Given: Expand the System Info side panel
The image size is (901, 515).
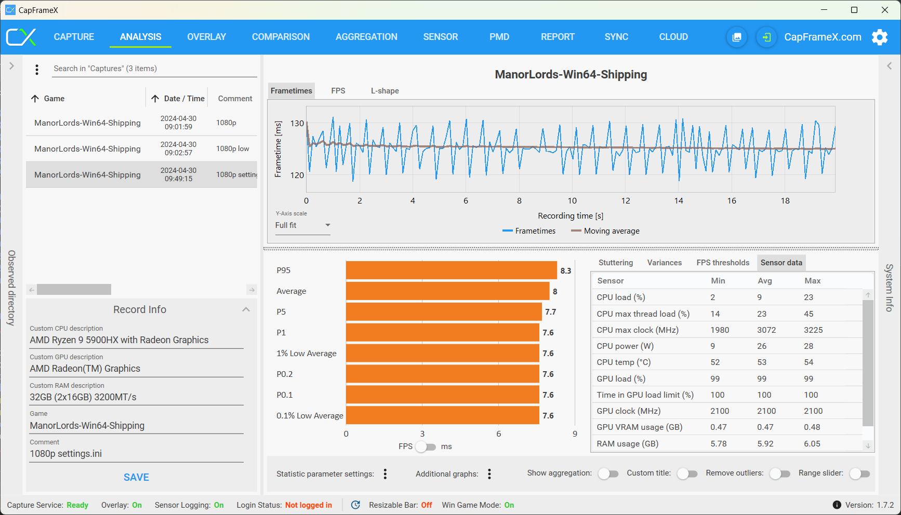Looking at the screenshot, I should [x=889, y=66].
